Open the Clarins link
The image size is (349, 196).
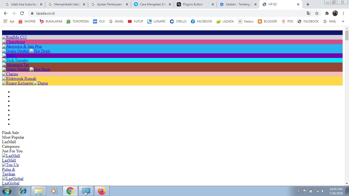pyautogui.click(x=10, y=74)
